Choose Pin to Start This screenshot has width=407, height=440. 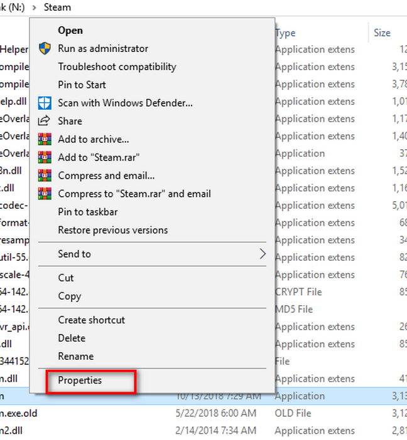pyautogui.click(x=82, y=85)
